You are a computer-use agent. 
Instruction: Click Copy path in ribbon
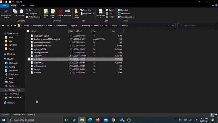(31, 13)
